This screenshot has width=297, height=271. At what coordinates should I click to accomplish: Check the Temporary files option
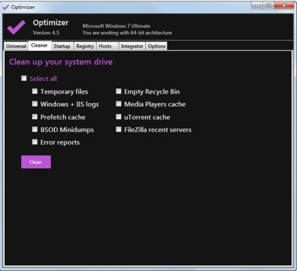[x=35, y=91]
